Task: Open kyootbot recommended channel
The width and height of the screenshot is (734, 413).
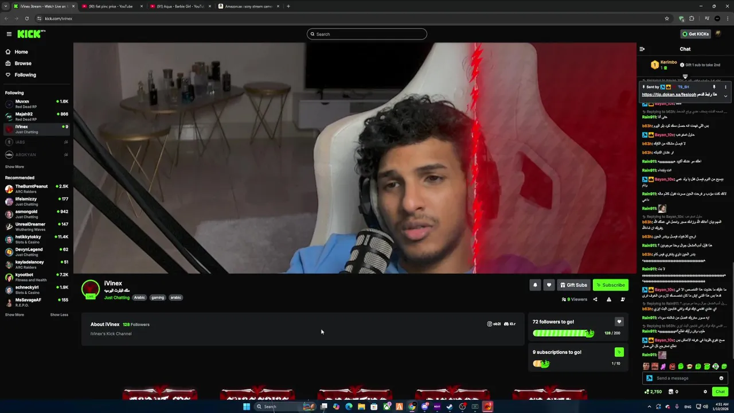Action: 36,277
